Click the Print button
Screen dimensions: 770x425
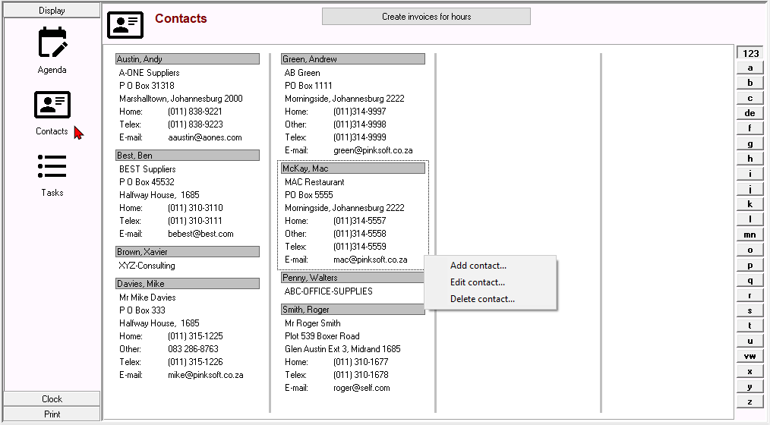click(52, 414)
